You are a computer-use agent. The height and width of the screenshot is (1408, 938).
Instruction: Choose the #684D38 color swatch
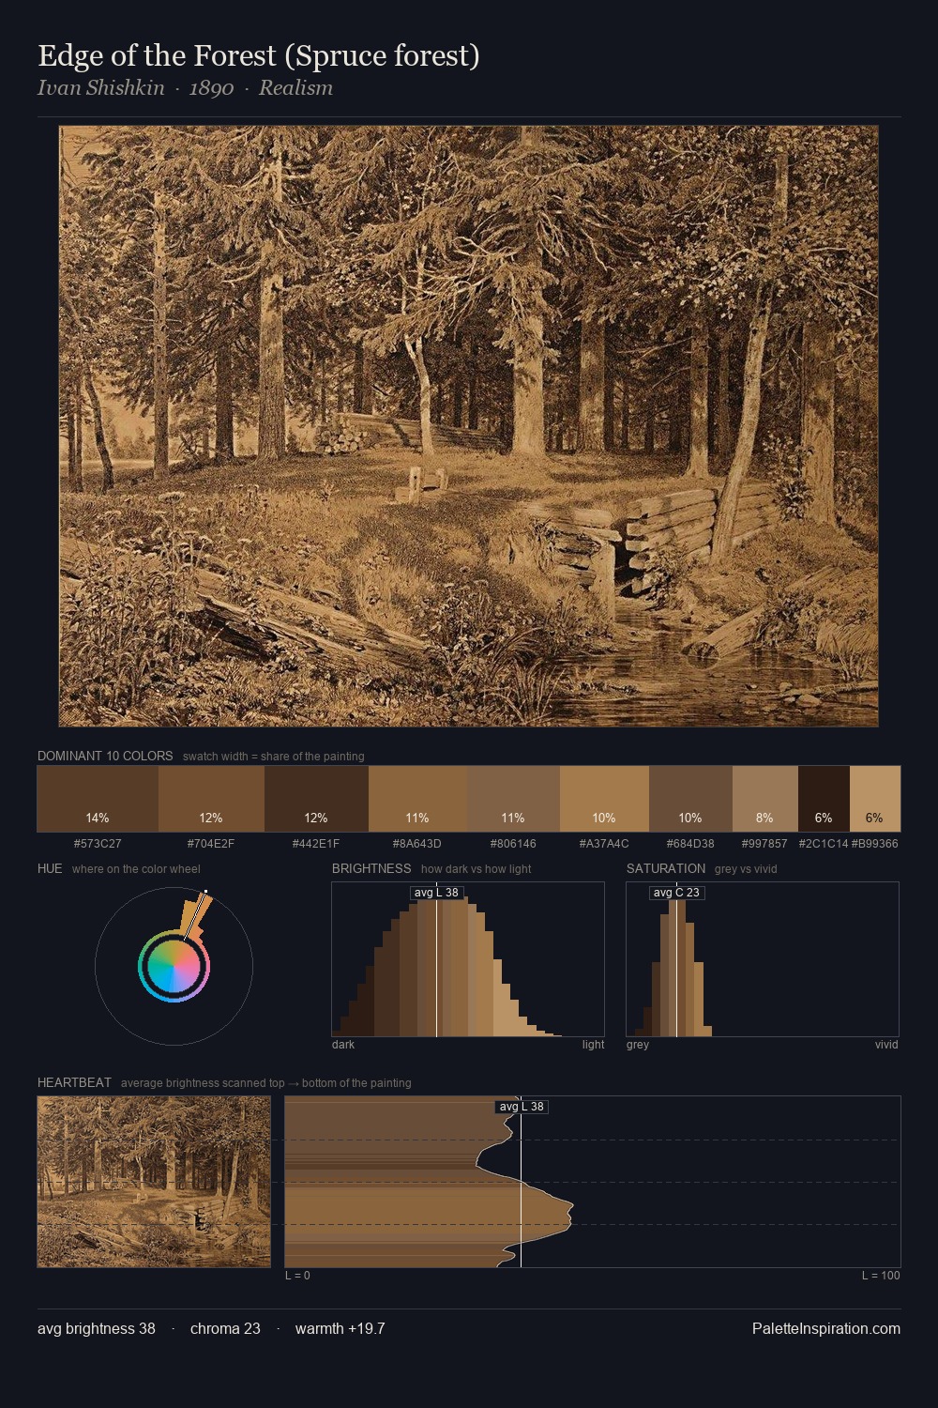[690, 799]
